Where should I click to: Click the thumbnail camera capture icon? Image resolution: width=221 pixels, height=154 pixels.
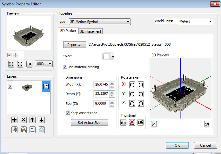[x=124, y=123]
